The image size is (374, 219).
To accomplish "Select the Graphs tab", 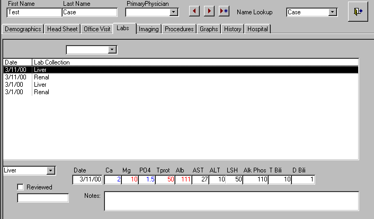I will (209, 29).
